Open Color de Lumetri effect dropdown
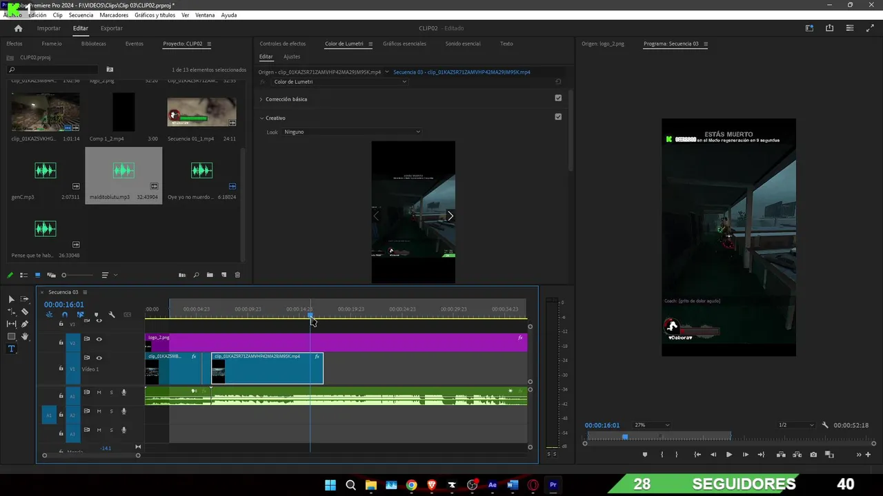The image size is (883, 496). pyautogui.click(x=339, y=81)
